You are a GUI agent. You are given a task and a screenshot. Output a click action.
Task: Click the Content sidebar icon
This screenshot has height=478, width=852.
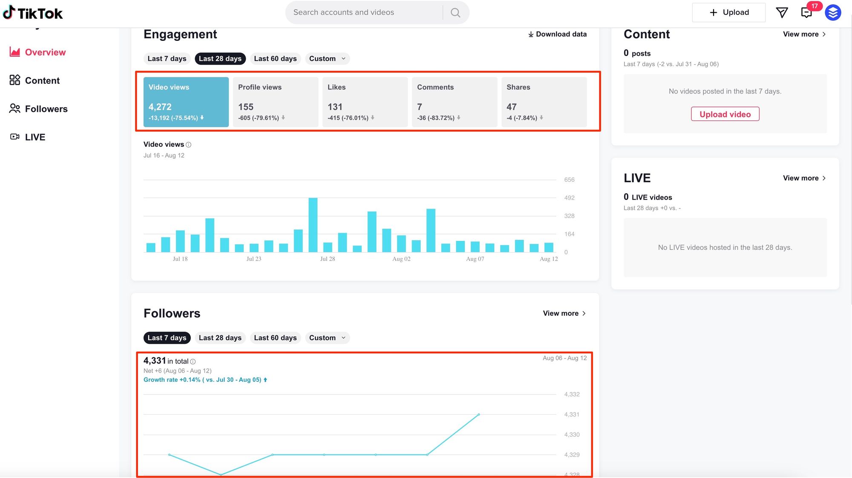14,80
